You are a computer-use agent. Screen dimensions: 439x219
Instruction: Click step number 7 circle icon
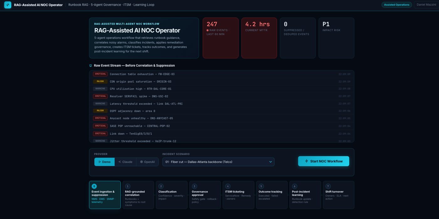(x=328, y=186)
